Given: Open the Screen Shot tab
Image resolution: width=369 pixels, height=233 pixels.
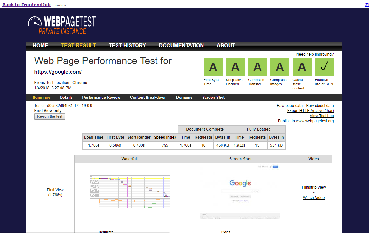Looking at the screenshot, I should click(213, 97).
